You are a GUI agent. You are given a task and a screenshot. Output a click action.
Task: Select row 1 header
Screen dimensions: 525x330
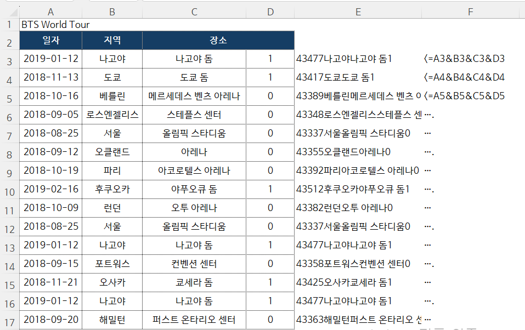pyautogui.click(x=9, y=25)
